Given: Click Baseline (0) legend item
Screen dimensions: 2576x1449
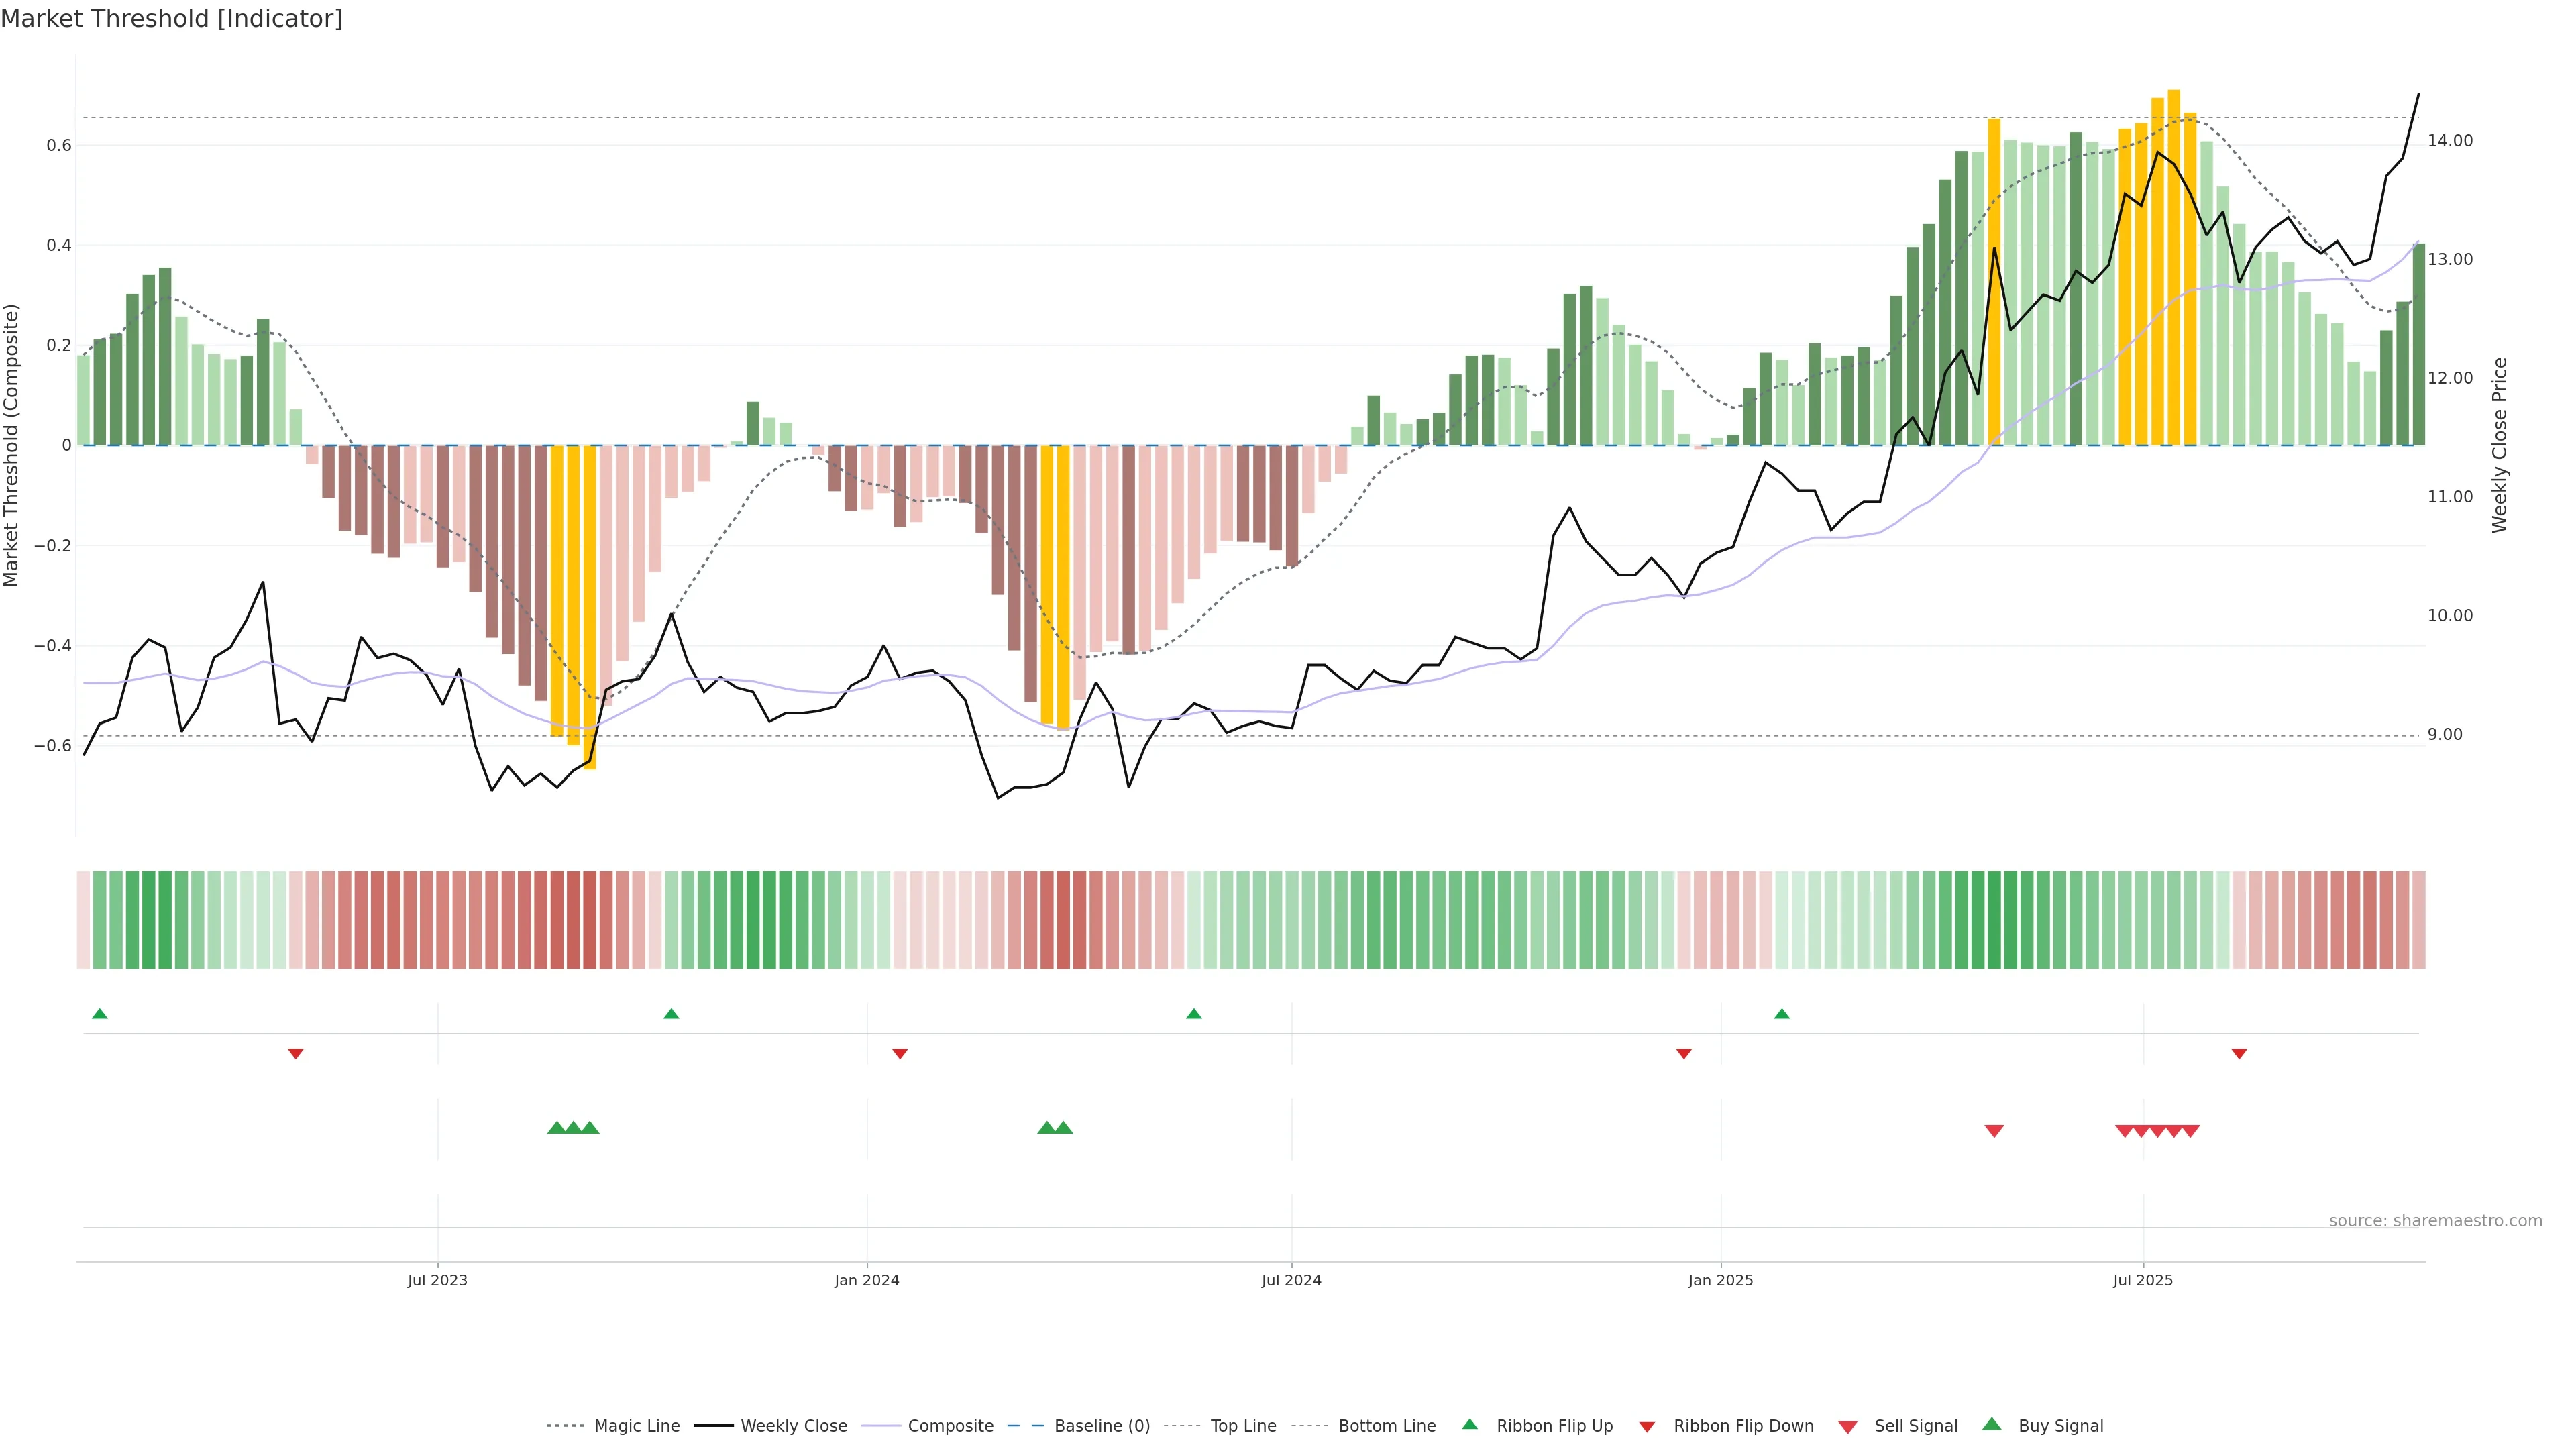Looking at the screenshot, I should [1102, 1426].
